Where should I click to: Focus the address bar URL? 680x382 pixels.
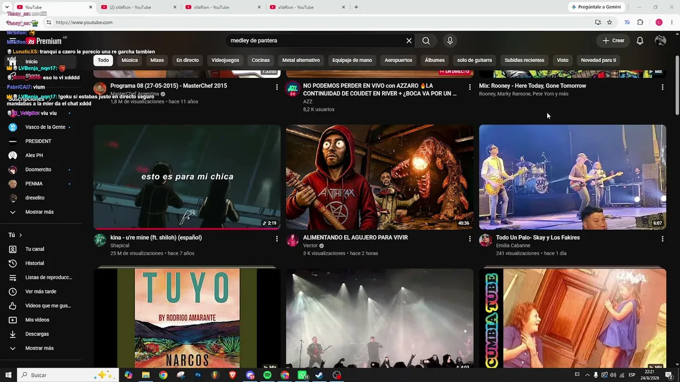pos(84,22)
